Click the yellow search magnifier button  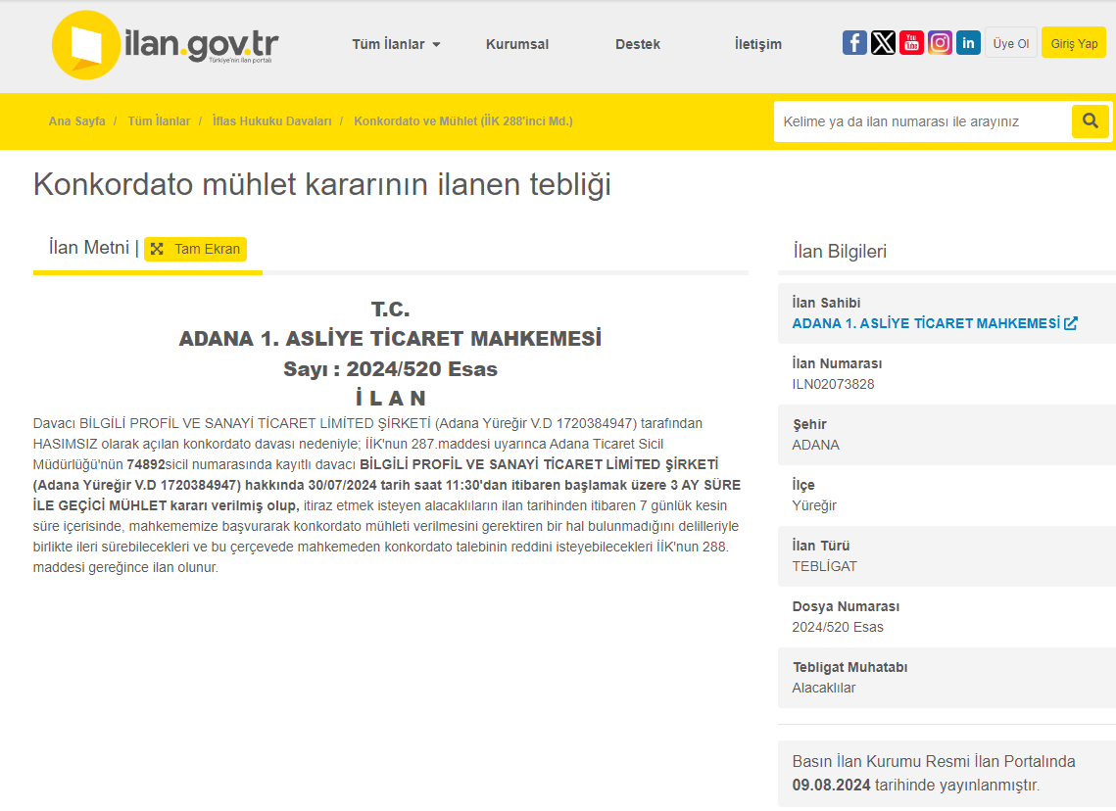point(1090,121)
